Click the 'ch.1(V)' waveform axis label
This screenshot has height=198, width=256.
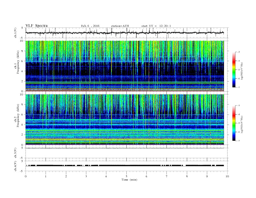pyautogui.click(x=16, y=33)
